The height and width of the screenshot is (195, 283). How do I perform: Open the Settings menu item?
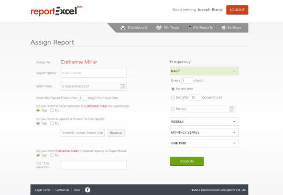[x=232, y=28]
